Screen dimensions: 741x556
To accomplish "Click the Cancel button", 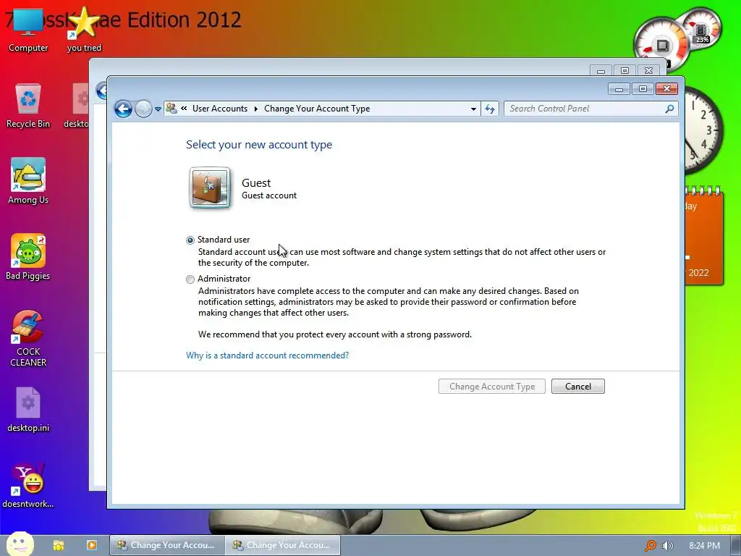I will point(578,387).
